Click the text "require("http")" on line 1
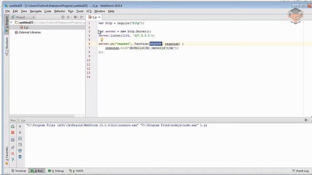Screen dimensions: 312x175 coord(130,23)
